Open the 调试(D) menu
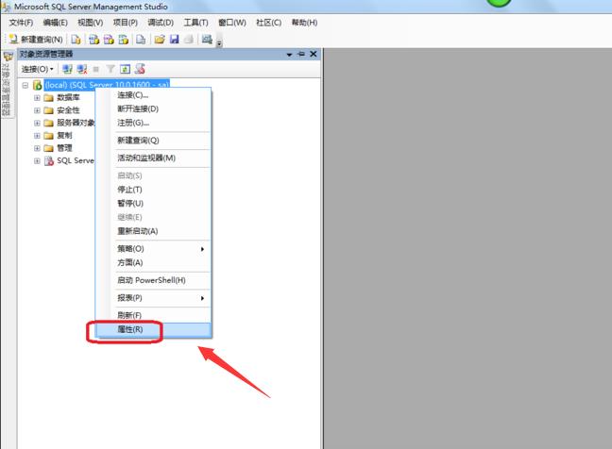Image resolution: width=612 pixels, height=449 pixels. pos(161,23)
